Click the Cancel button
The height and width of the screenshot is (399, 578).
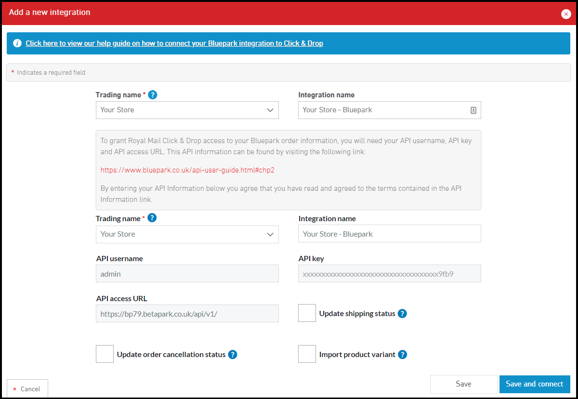click(x=27, y=389)
